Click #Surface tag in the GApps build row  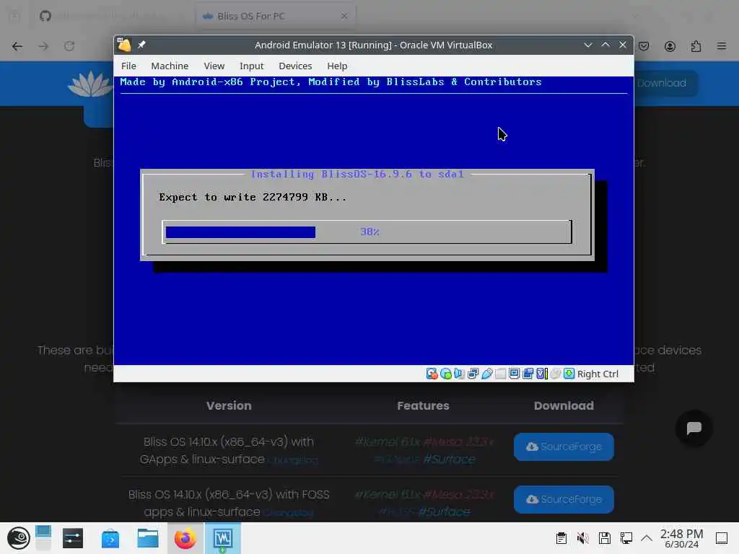(449, 460)
